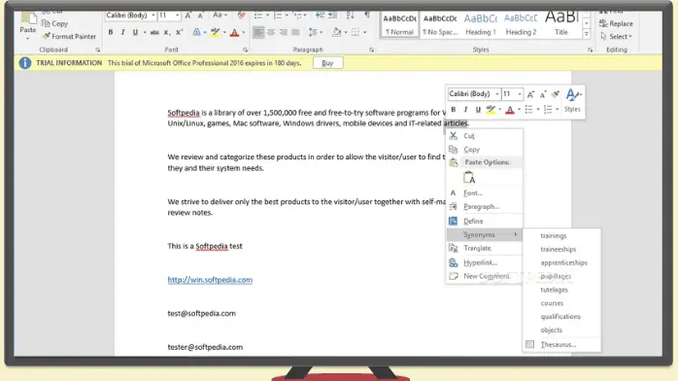Click Copy in the ribbon Clipboard group
Image resolution: width=678 pixels, height=381 pixels.
(55, 23)
